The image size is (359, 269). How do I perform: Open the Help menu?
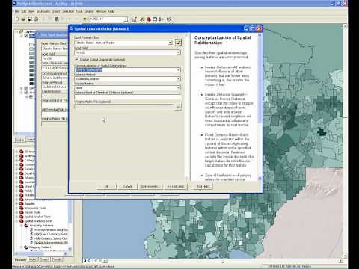tap(111, 11)
